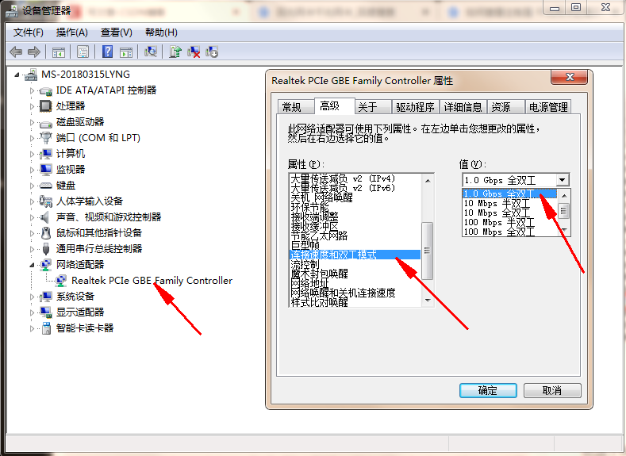Image resolution: width=626 pixels, height=456 pixels.
Task: Expand the IDE ATA/ATAPI 控制器 node
Action: pos(32,90)
